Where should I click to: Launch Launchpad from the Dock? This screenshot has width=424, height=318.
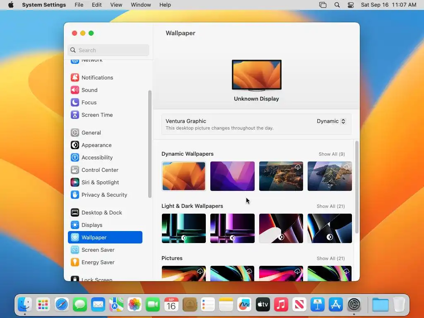coord(43,304)
